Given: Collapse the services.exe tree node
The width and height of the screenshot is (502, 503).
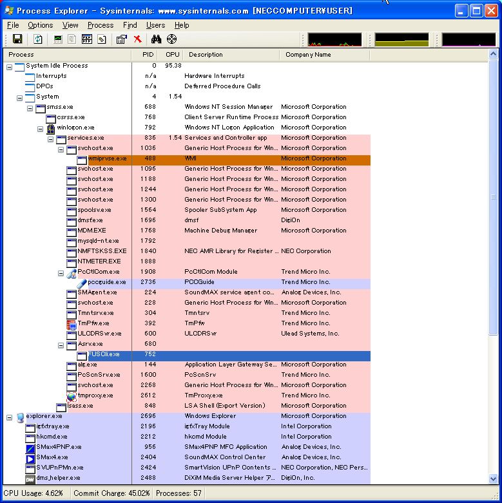Looking at the screenshot, I should [x=51, y=138].
